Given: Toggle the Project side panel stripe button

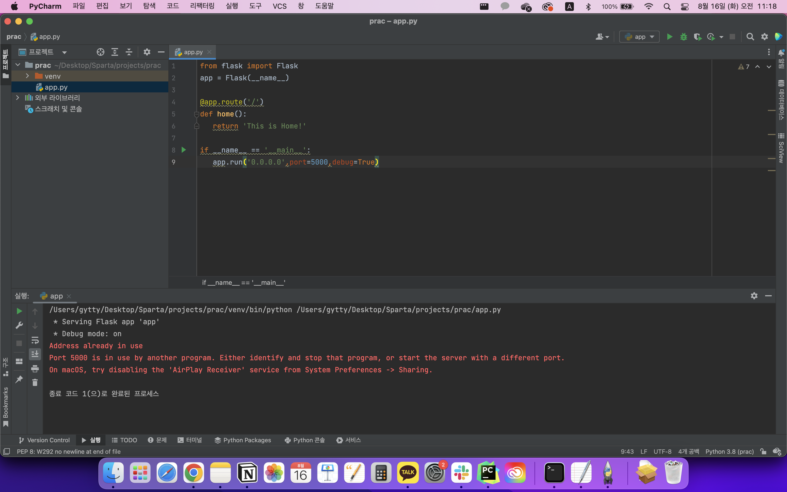Looking at the screenshot, I should click(x=5, y=64).
